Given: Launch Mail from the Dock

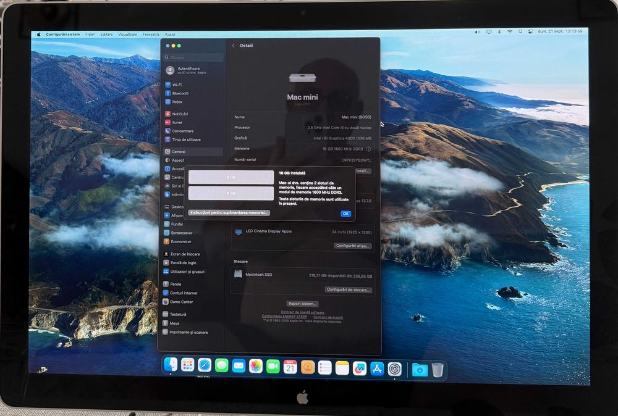Looking at the screenshot, I should [x=239, y=366].
